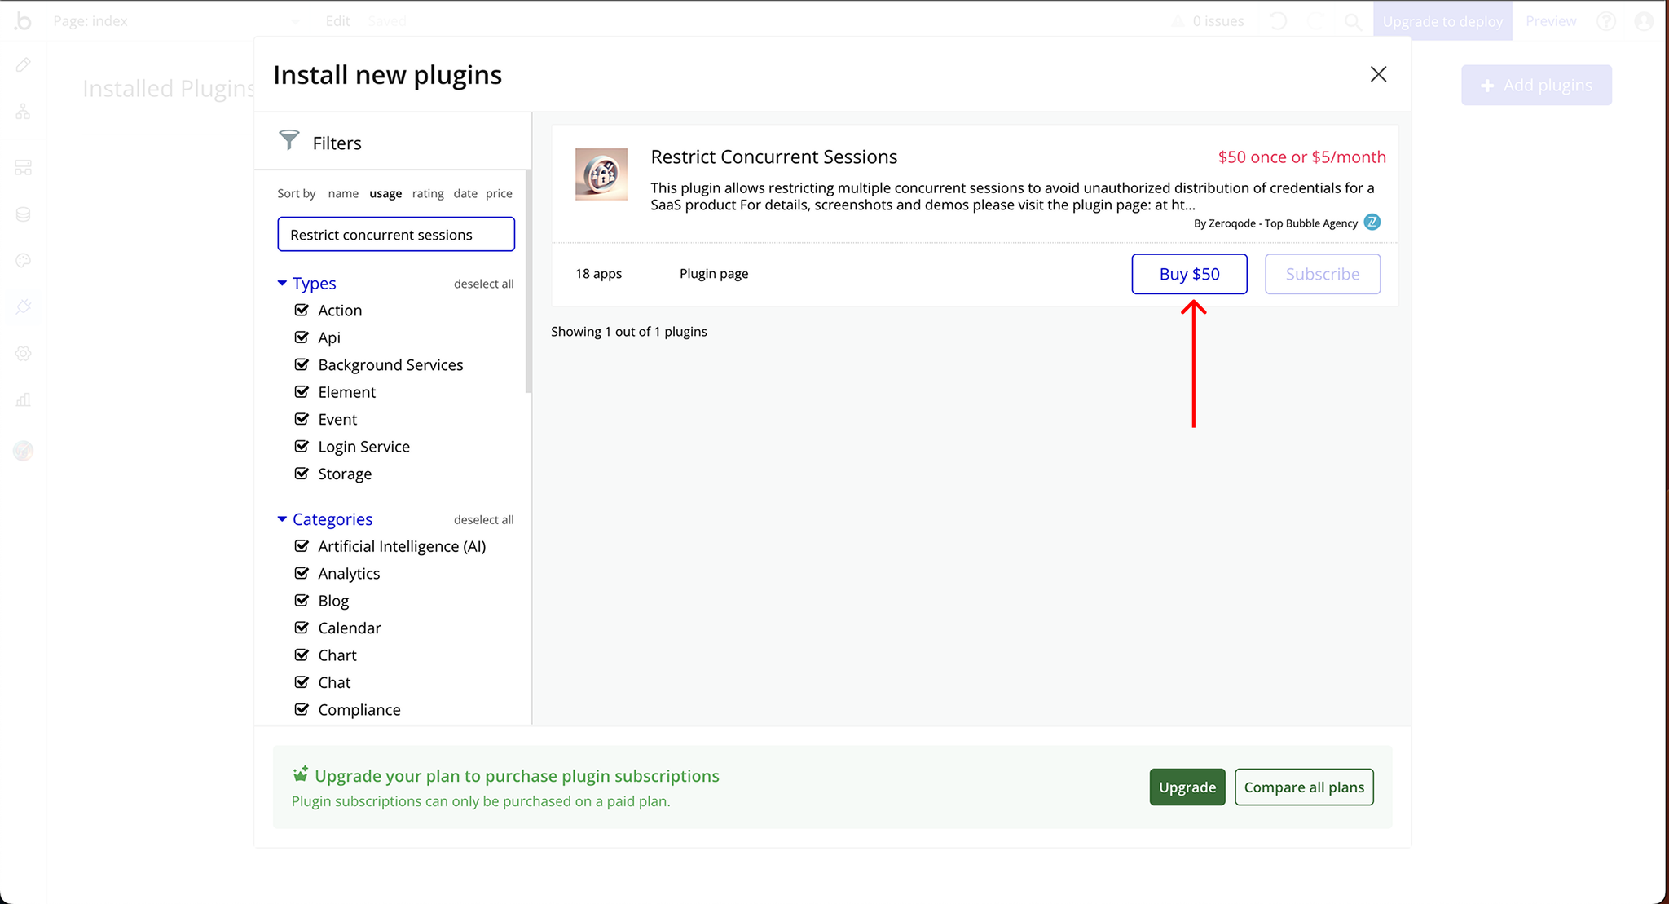Toggle the Background Services checkbox
The image size is (1669, 904).
coord(302,364)
